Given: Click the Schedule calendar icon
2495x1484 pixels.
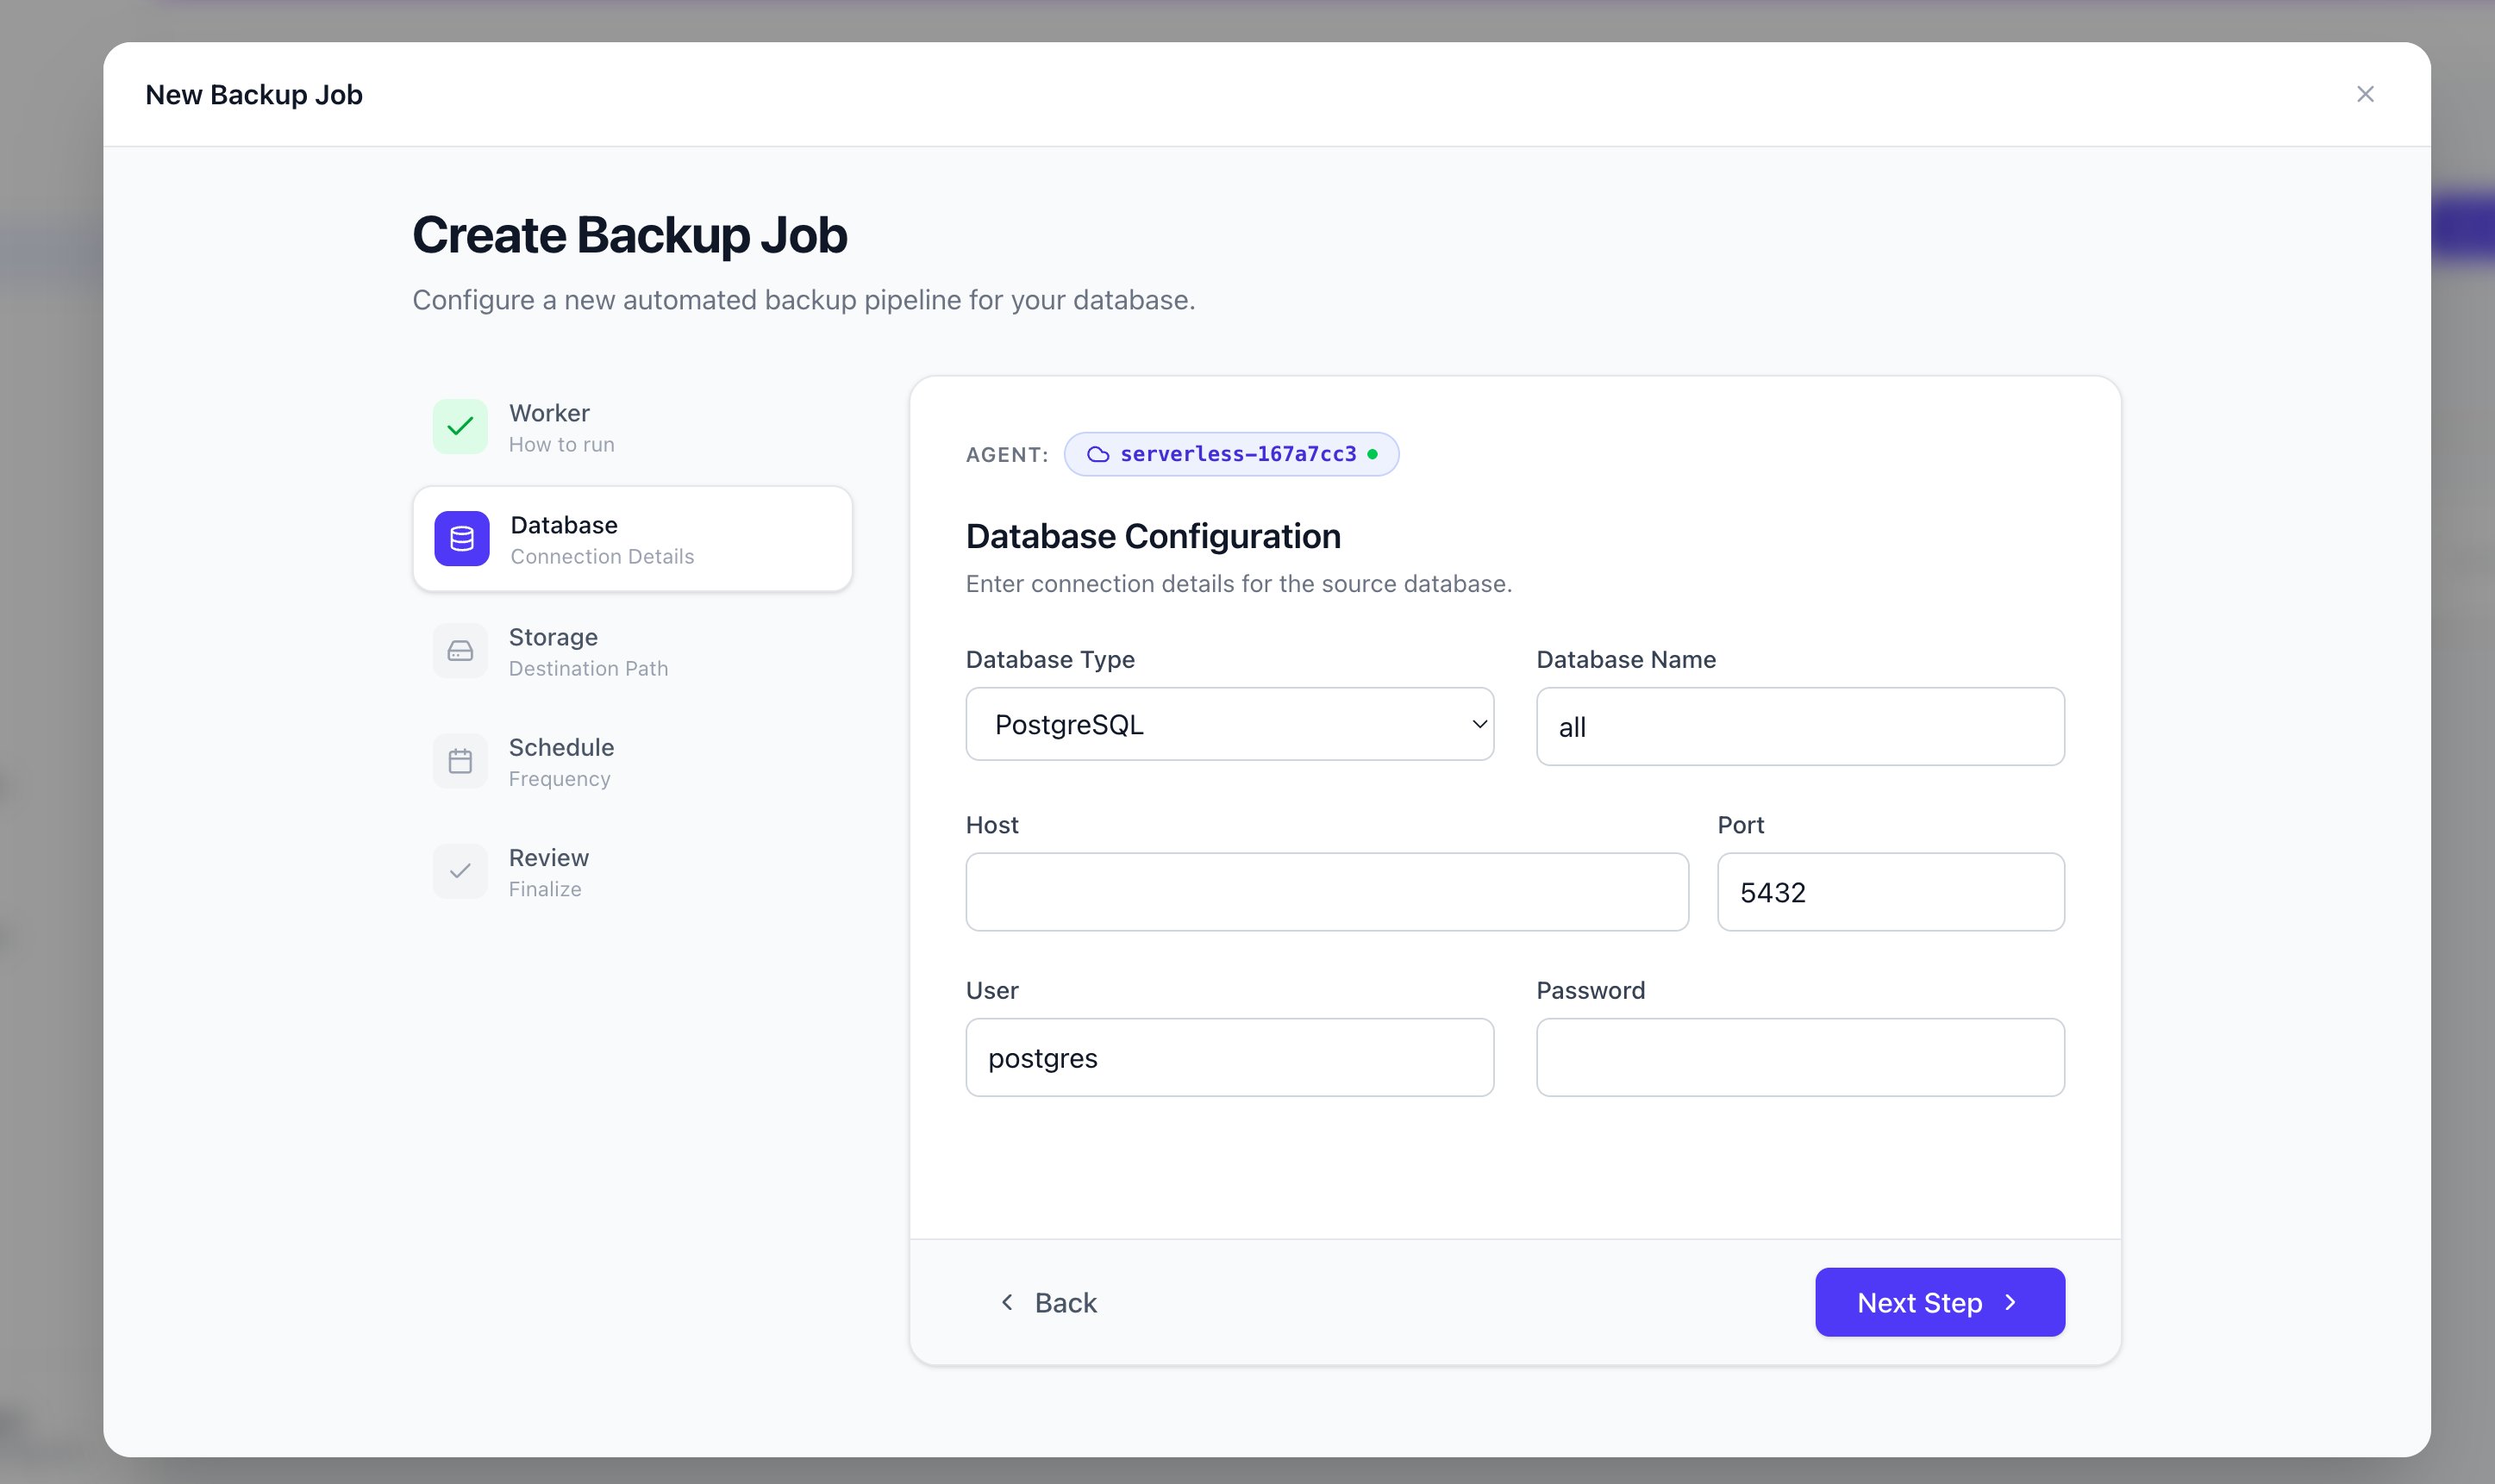Looking at the screenshot, I should [x=460, y=761].
